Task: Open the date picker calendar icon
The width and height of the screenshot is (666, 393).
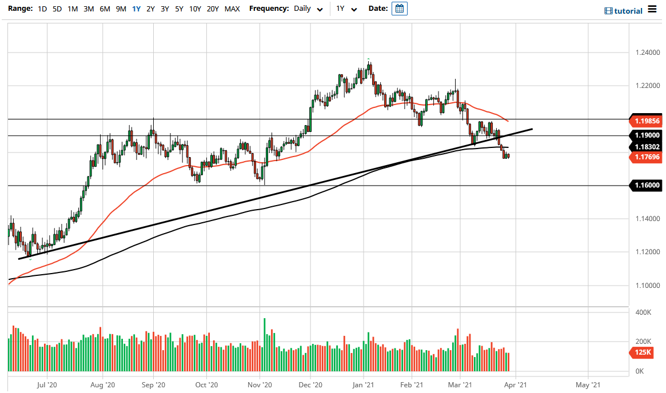Action: [x=399, y=9]
